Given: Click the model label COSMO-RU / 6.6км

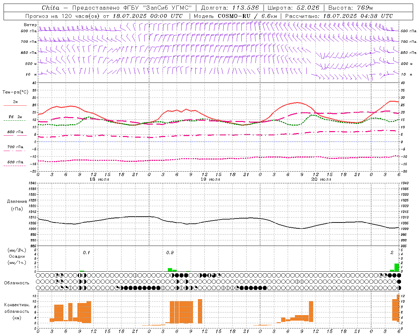Looking at the screenshot, I should tap(248, 16).
